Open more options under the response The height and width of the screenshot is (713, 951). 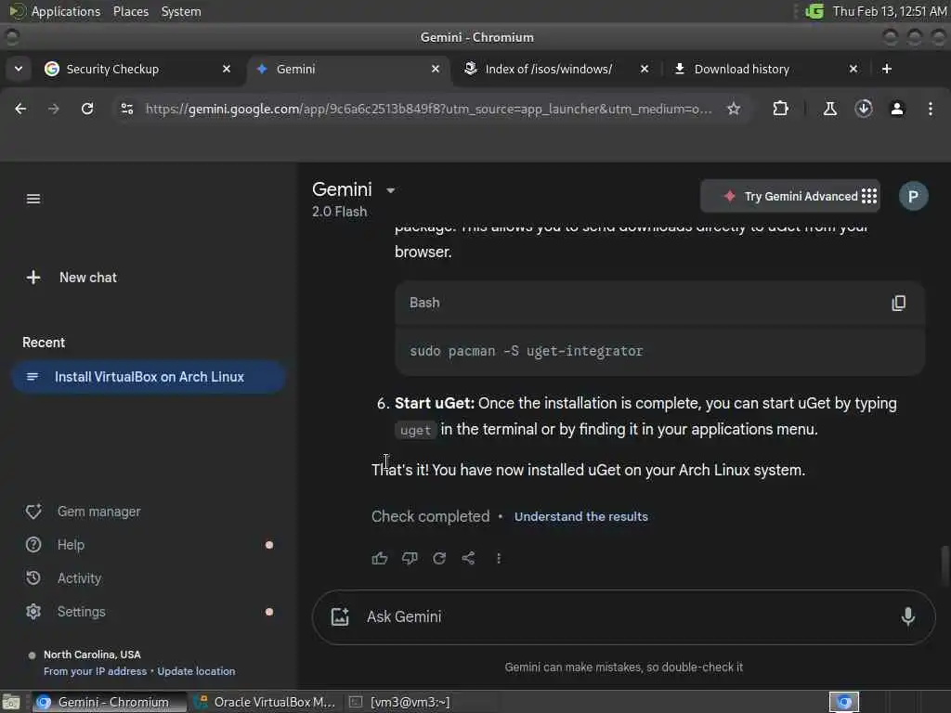[x=499, y=558]
